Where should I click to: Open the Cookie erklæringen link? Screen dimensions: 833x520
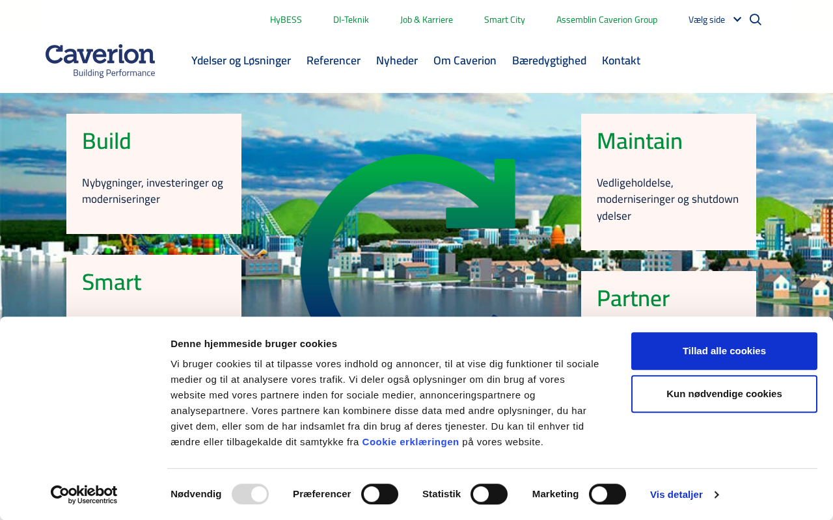pyautogui.click(x=411, y=442)
